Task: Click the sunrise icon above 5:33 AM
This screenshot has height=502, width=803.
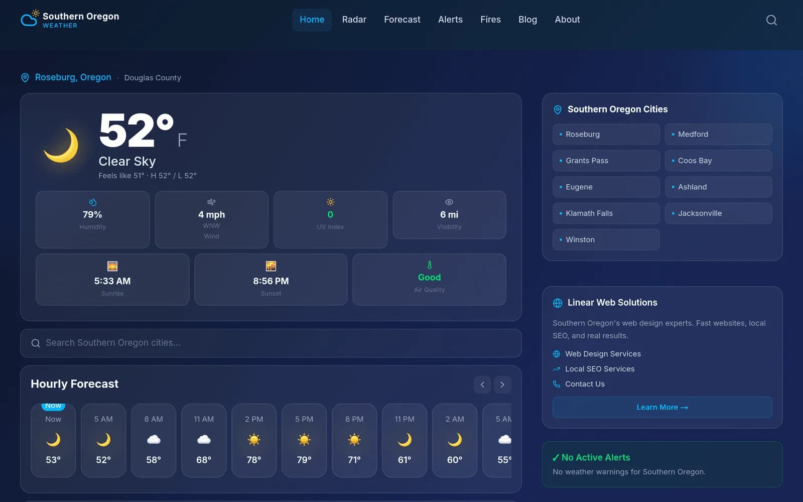Action: tap(112, 266)
